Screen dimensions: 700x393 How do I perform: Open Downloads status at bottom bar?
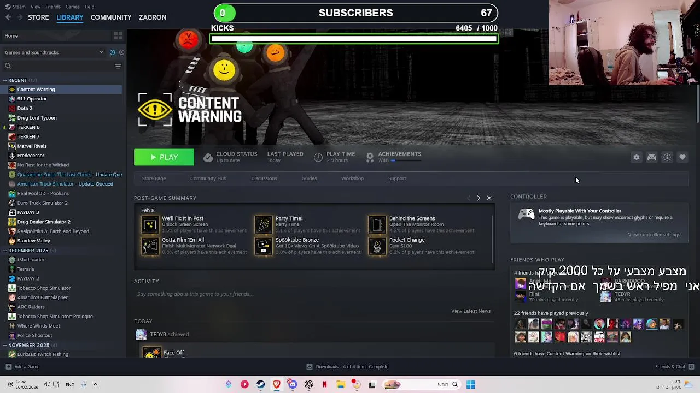point(347,367)
